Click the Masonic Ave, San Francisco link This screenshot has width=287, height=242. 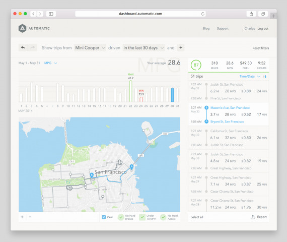(x=230, y=107)
